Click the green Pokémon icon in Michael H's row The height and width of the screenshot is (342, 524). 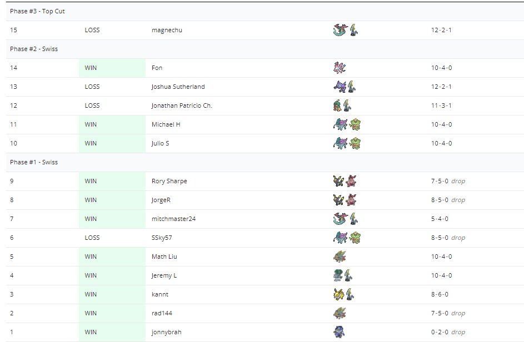pyautogui.click(x=355, y=124)
